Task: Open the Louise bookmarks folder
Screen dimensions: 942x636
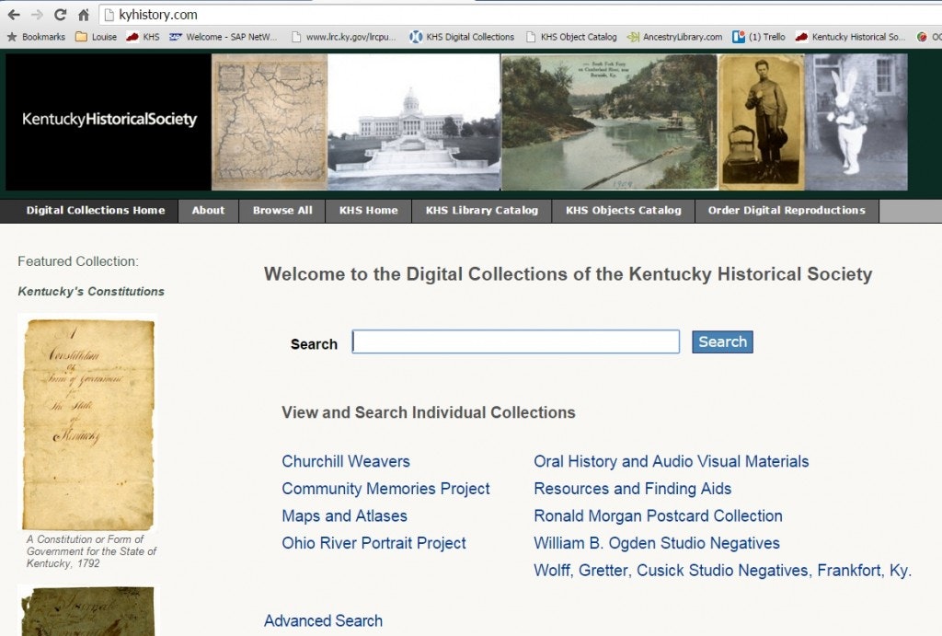Action: click(96, 37)
